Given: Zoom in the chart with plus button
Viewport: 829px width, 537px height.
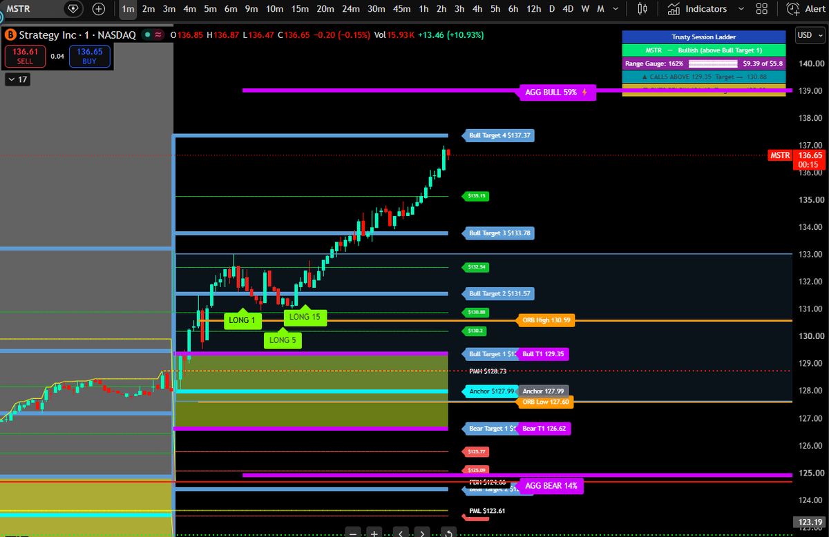Looking at the screenshot, I should (374, 533).
